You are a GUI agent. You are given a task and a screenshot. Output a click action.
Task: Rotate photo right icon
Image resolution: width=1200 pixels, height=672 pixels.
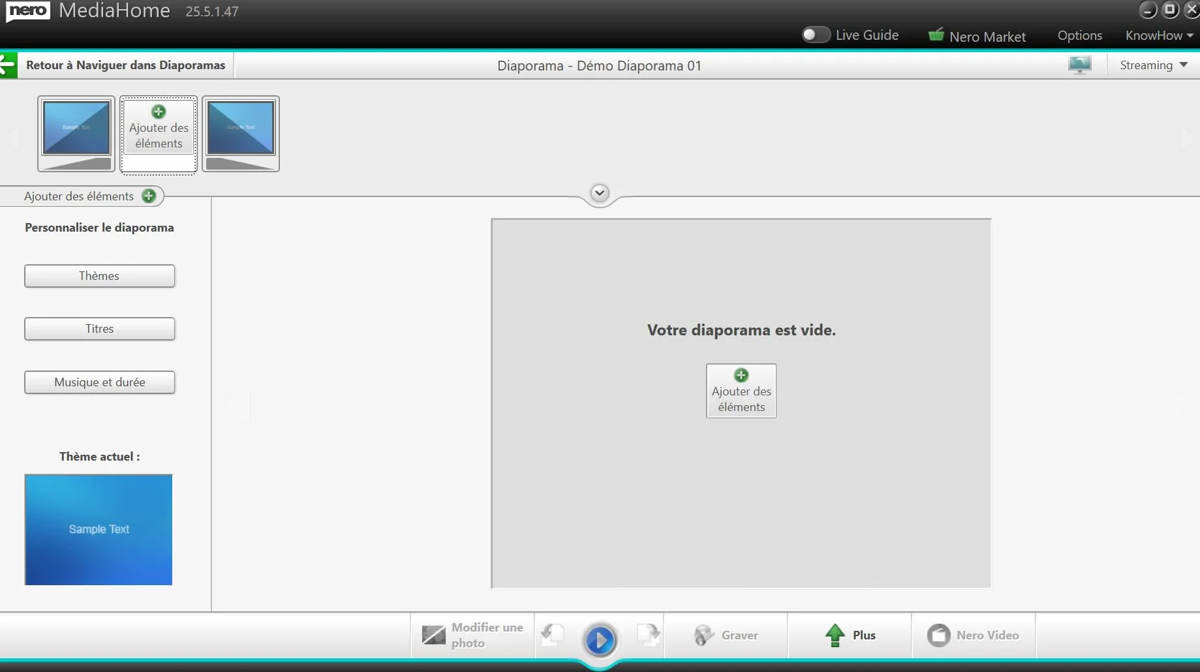coord(648,634)
